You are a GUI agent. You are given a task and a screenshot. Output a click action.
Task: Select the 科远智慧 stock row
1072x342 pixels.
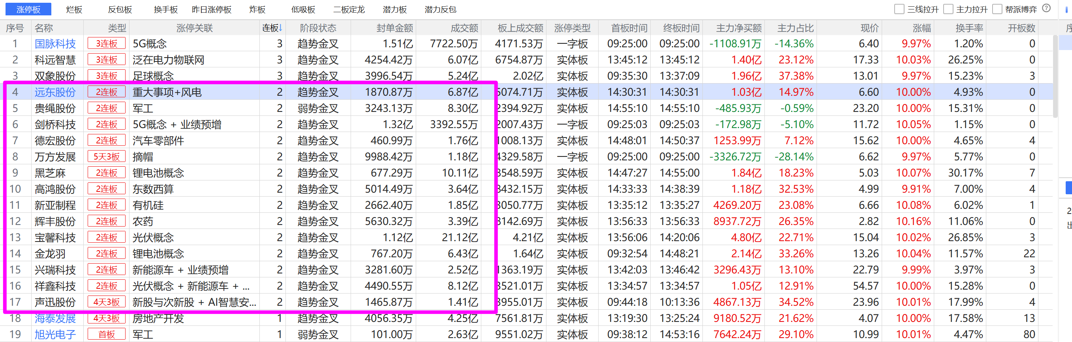526,60
